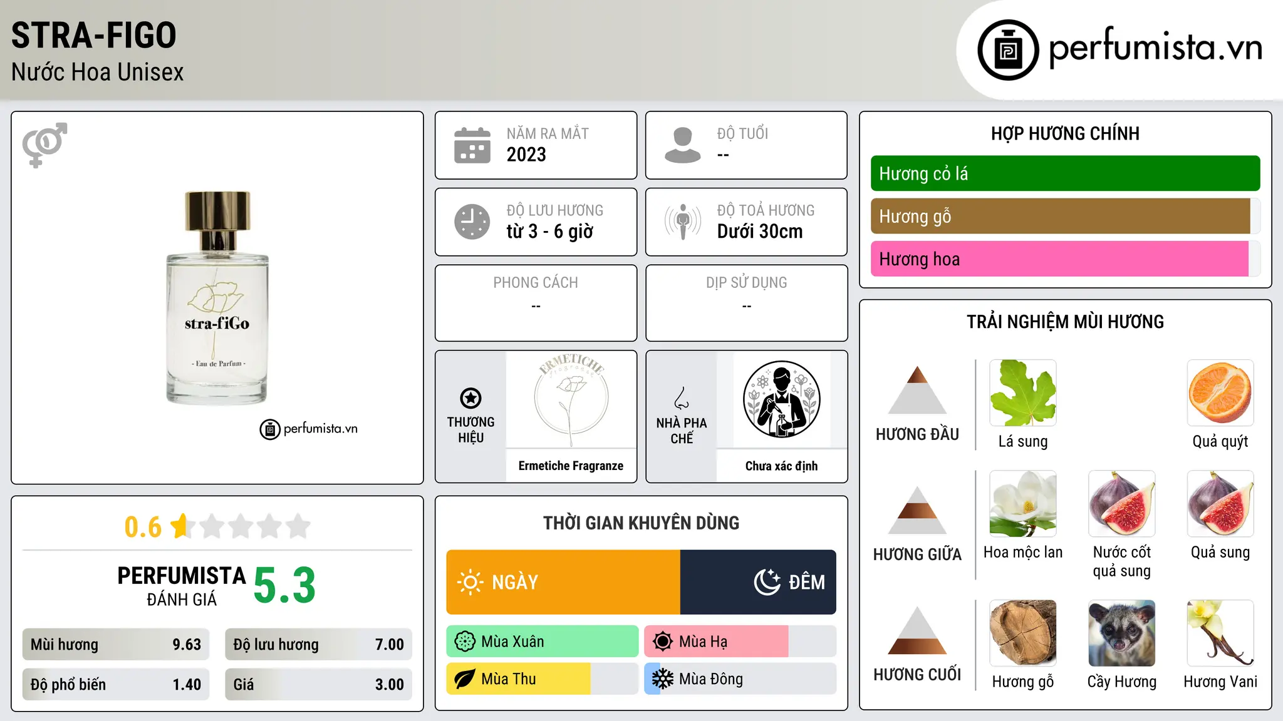Select the dark Đêm segment
Screen dimensions: 1283x721
[758, 582]
